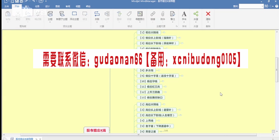Click the 关联 (relationship) icon
The image size is (279, 140).
point(97,14)
